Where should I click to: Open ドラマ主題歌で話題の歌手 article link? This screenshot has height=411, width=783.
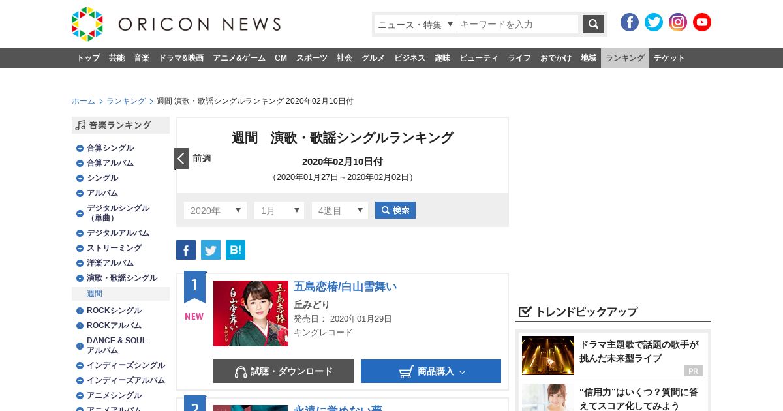pyautogui.click(x=639, y=352)
